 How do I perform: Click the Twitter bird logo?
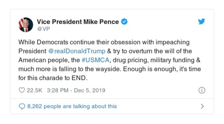click(x=202, y=22)
